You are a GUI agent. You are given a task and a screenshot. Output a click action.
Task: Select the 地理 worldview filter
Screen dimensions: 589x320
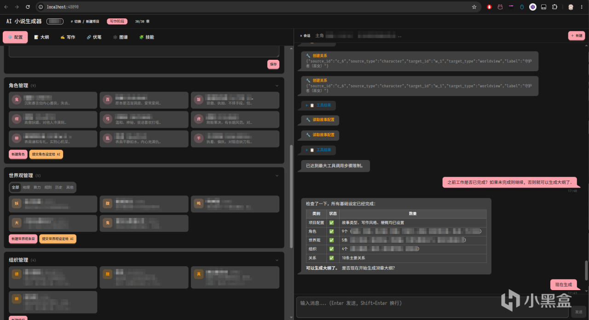[x=26, y=188]
